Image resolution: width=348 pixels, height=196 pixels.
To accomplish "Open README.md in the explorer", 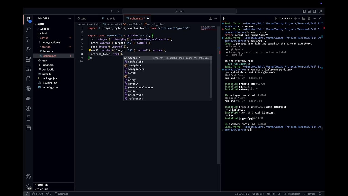I will click(54, 83).
